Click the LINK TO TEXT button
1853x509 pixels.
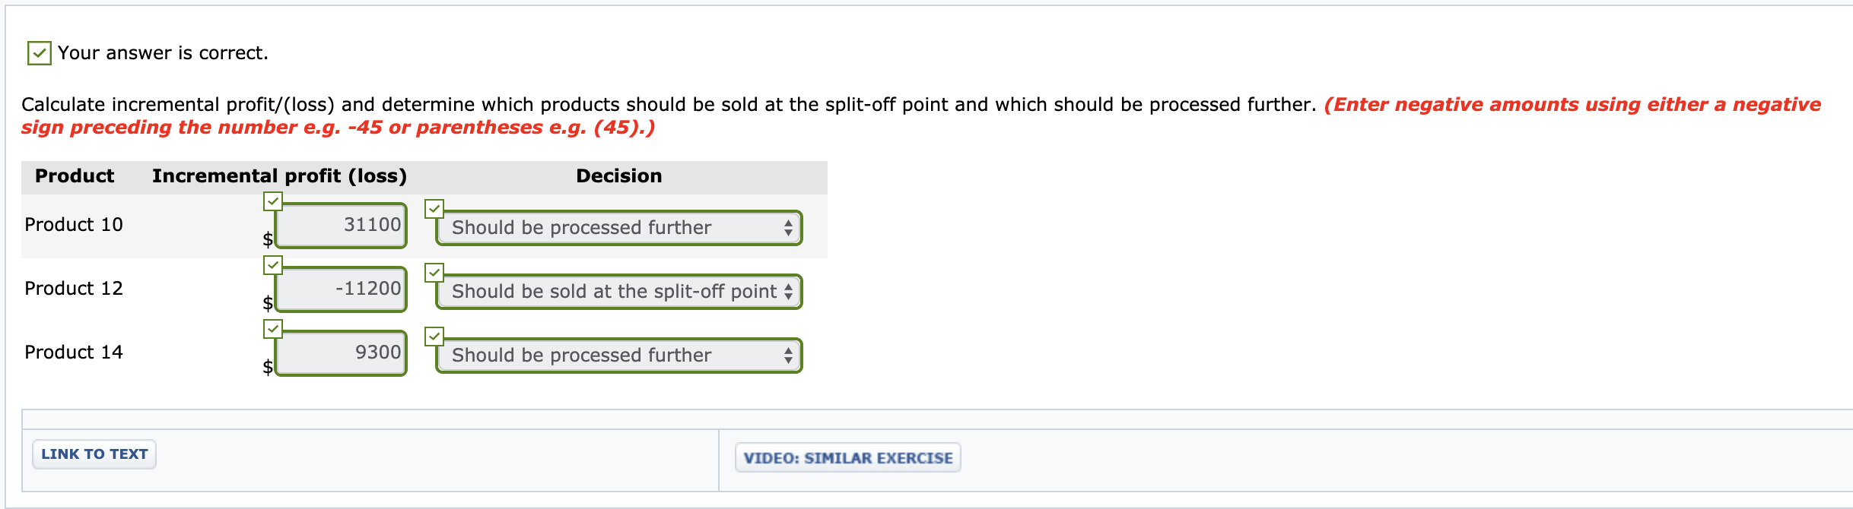click(x=94, y=454)
